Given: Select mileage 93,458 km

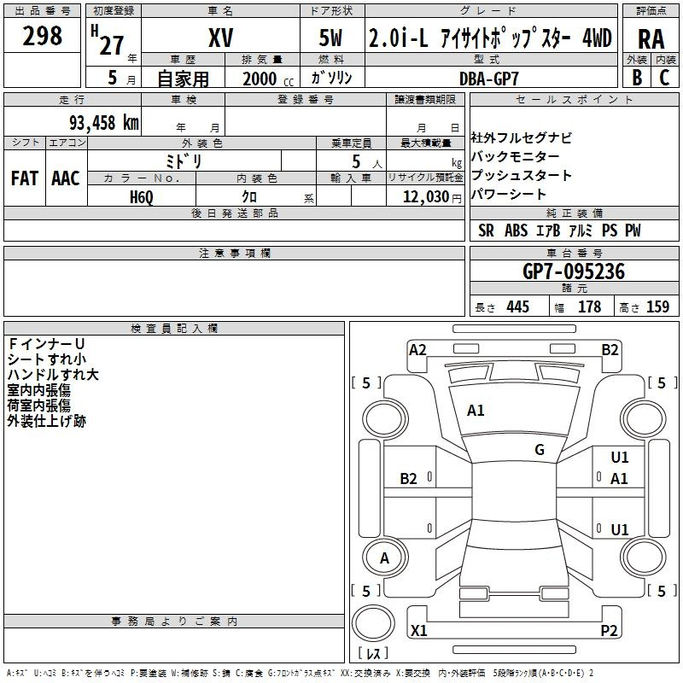Looking at the screenshot, I should (104, 122).
